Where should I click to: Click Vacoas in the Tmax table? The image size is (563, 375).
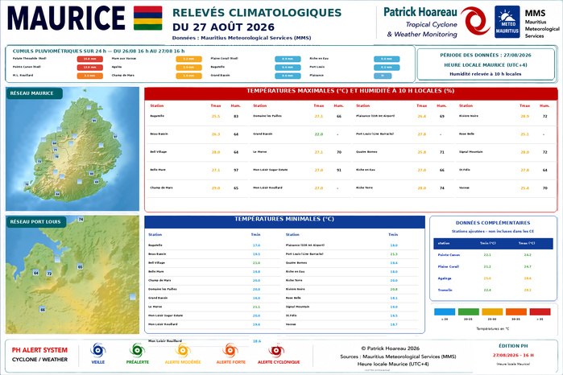(x=464, y=187)
